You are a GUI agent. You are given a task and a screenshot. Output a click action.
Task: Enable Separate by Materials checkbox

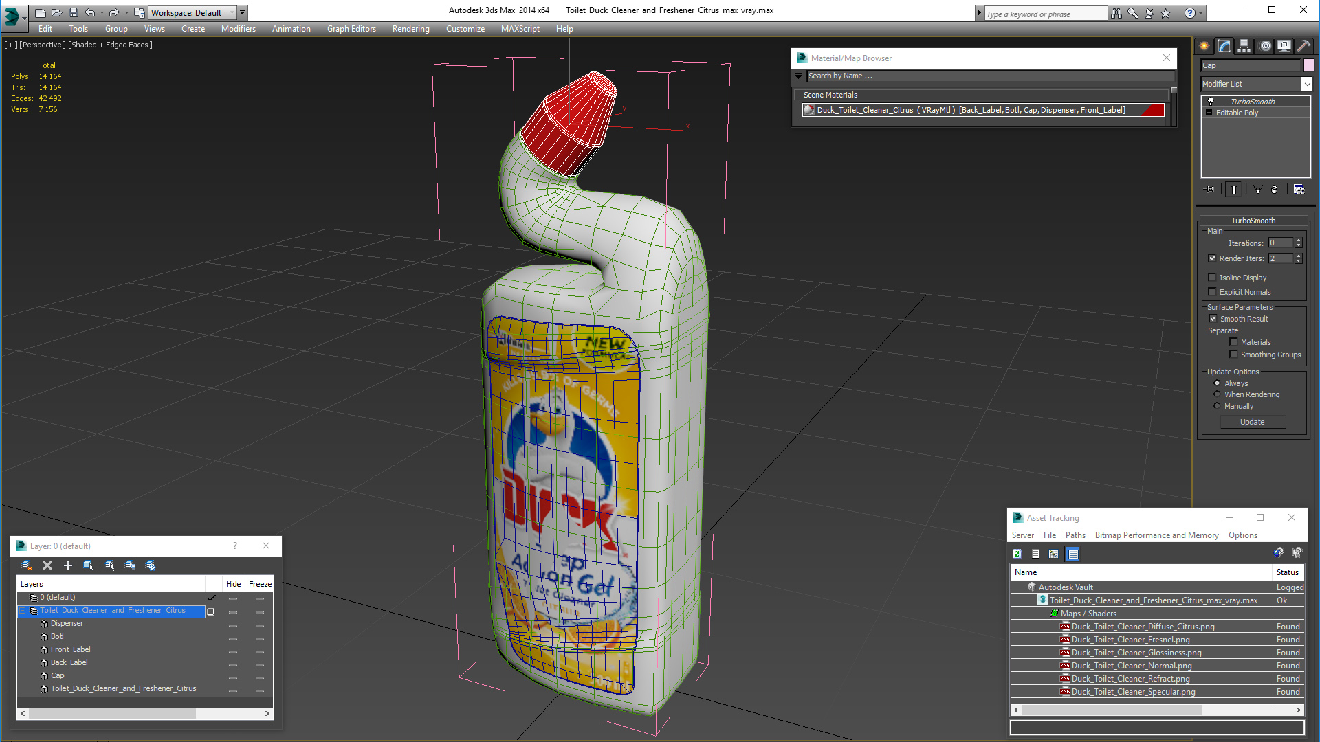point(1233,342)
